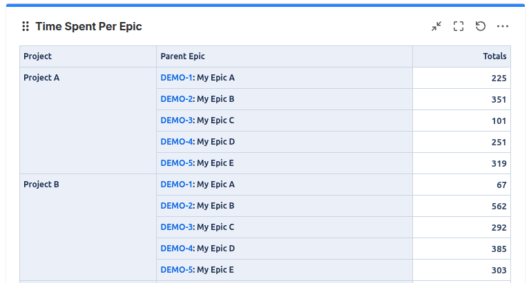529x283 pixels.
Task: Select the Parent Epic column header
Action: 285,56
